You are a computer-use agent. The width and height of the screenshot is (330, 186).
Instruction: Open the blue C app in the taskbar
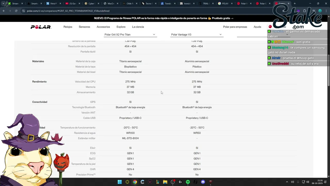[x=142, y=182]
